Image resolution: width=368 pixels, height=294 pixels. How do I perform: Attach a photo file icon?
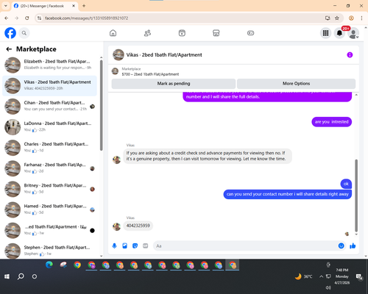[x=124, y=245]
